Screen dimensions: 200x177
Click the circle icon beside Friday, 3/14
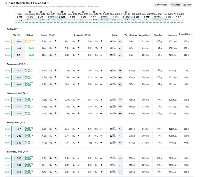[21, 123]
